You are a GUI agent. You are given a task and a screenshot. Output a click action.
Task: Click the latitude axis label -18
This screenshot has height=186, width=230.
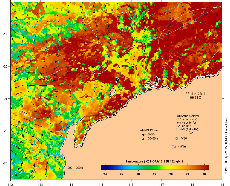[5, 2]
